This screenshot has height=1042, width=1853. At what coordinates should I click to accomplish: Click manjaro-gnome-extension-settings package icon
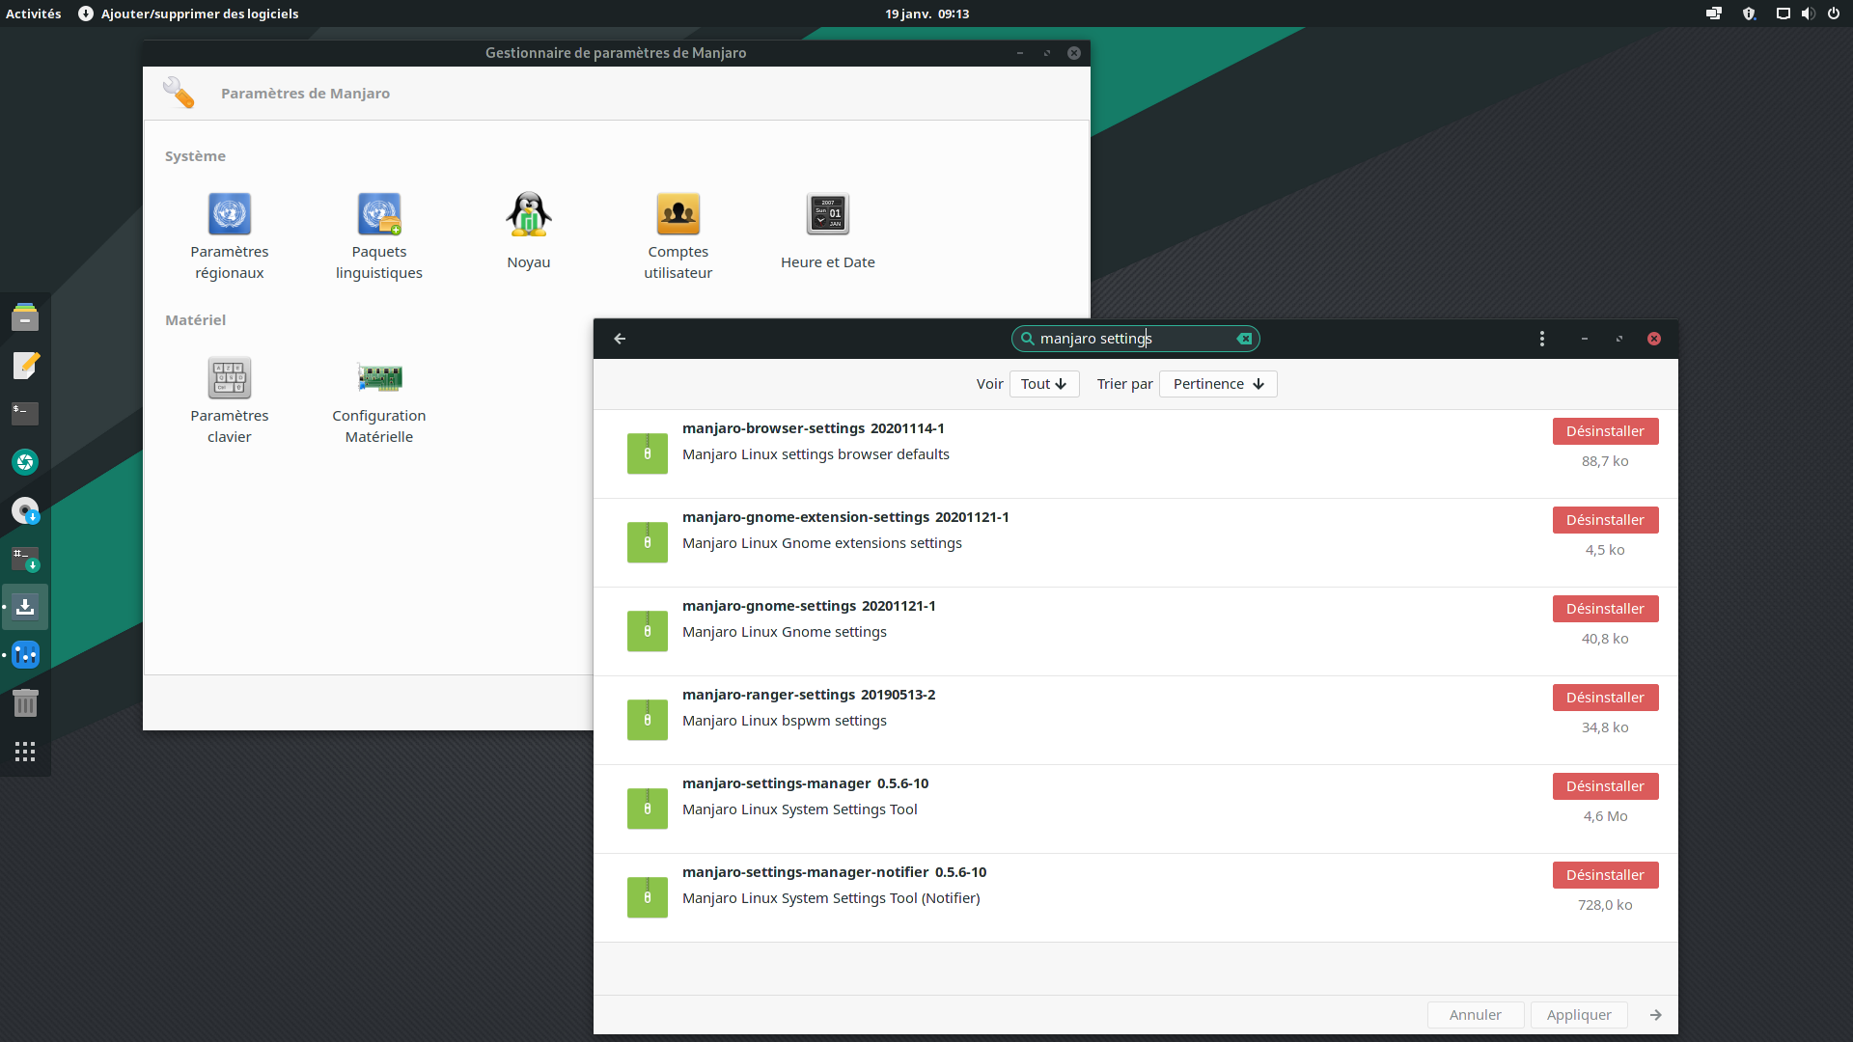pyautogui.click(x=648, y=542)
